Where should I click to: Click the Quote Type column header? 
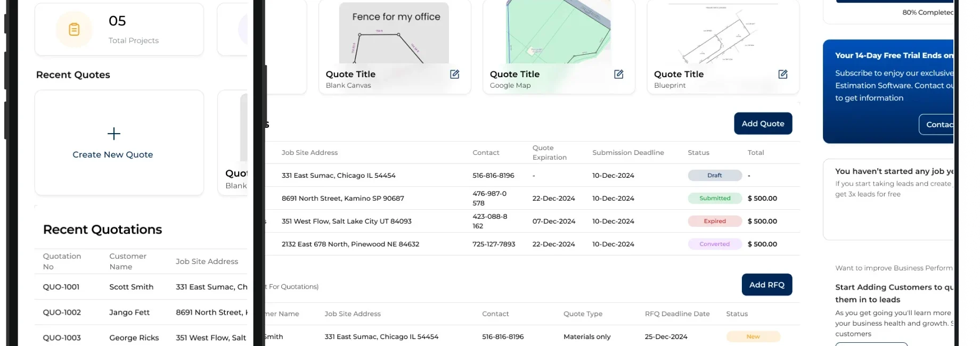click(583, 314)
